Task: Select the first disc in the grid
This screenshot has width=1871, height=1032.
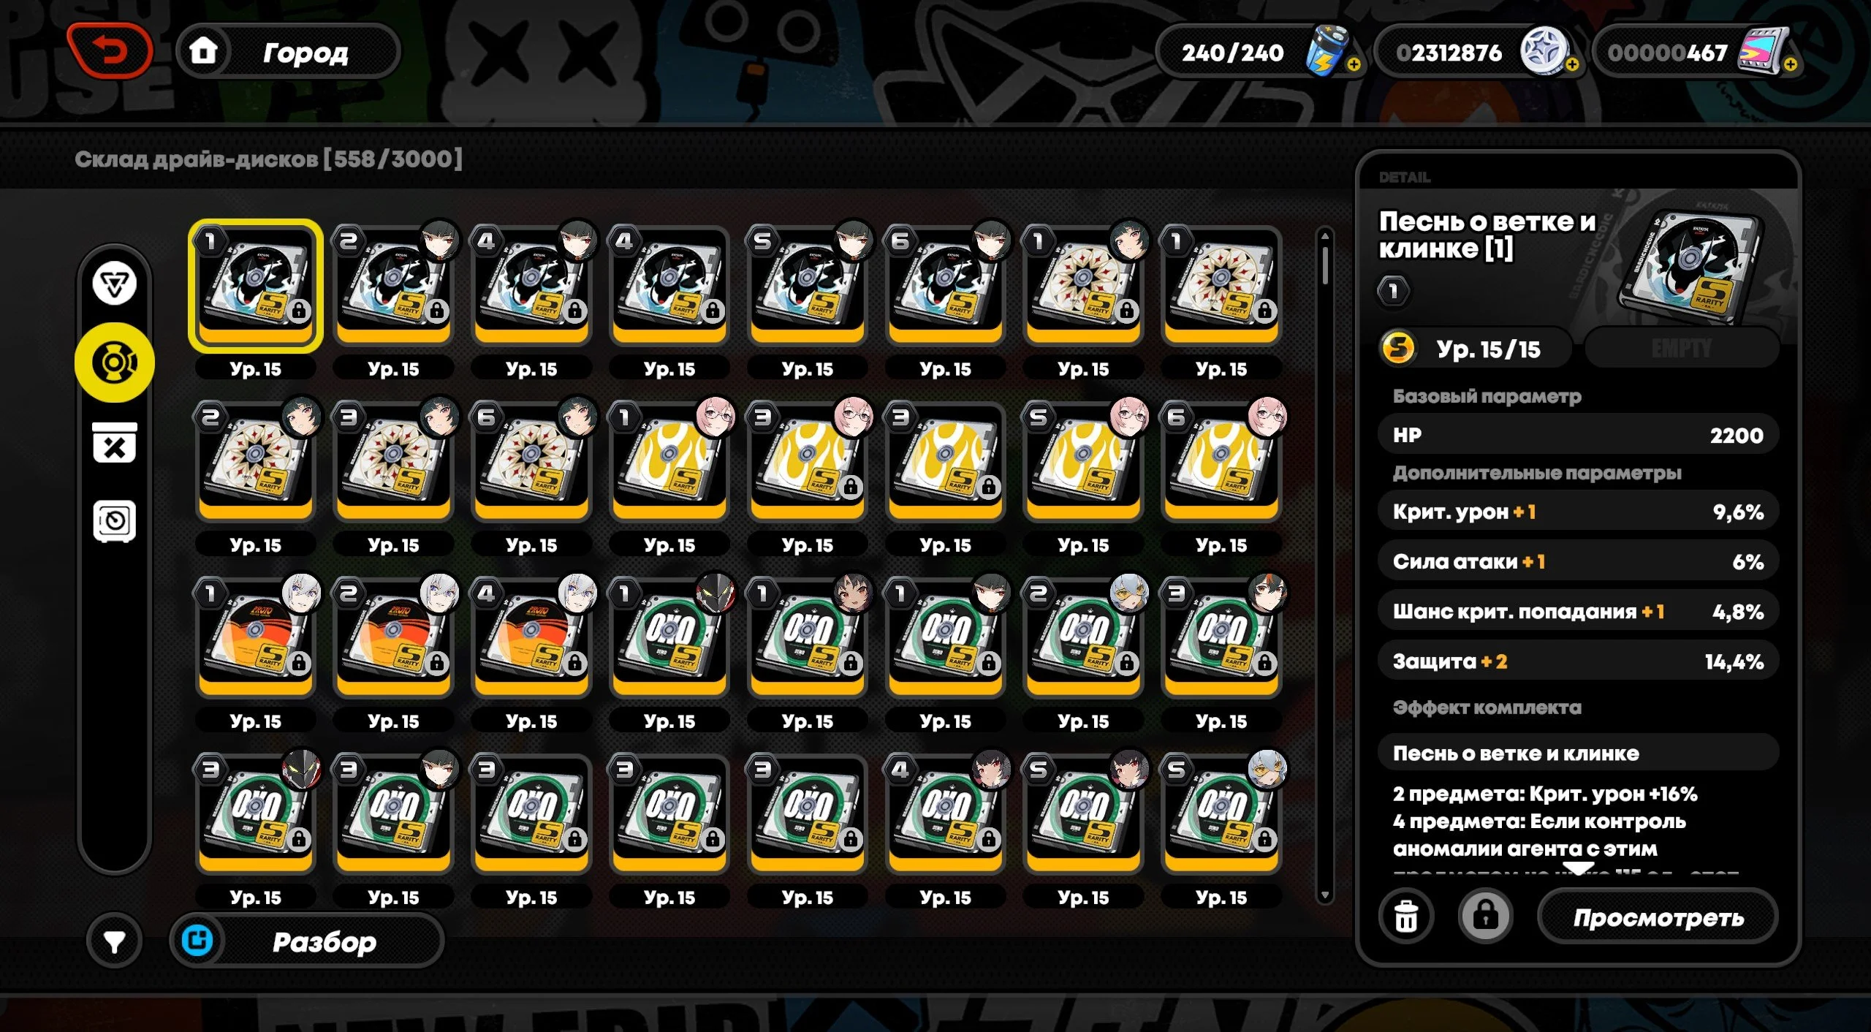Action: [256, 287]
